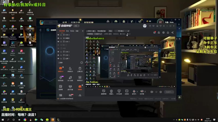
Task: Add a 直播屏幕 screen source
Action: (104, 92)
